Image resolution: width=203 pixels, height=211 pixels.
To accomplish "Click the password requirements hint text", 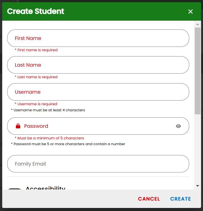I will pos(68,144).
